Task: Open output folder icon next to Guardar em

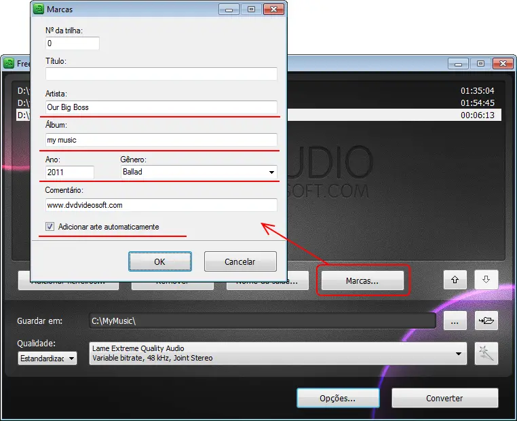Action: pyautogui.click(x=486, y=321)
